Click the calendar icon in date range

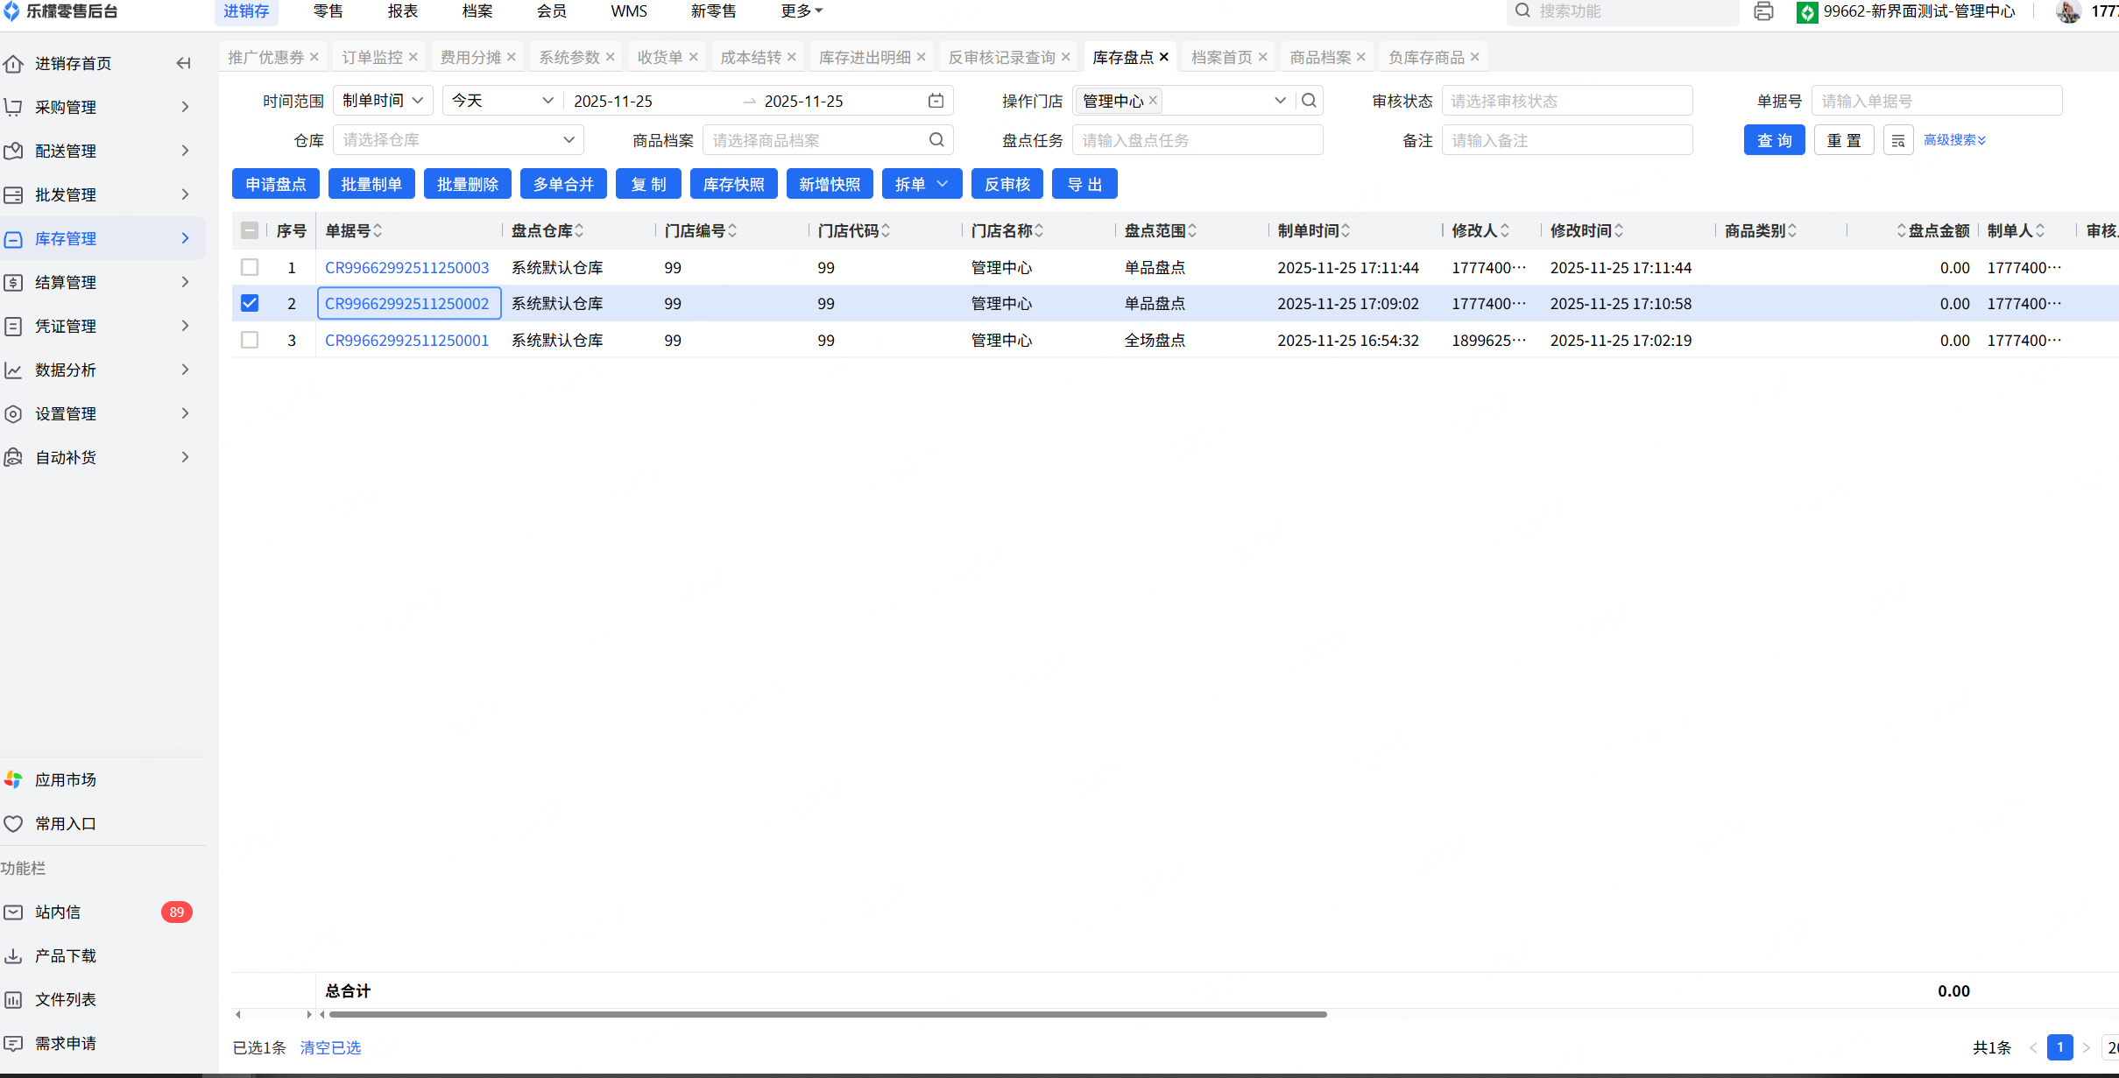(x=936, y=101)
